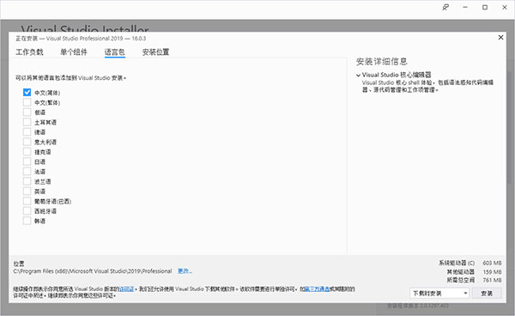Enable the 法语 language checkbox

point(27,172)
